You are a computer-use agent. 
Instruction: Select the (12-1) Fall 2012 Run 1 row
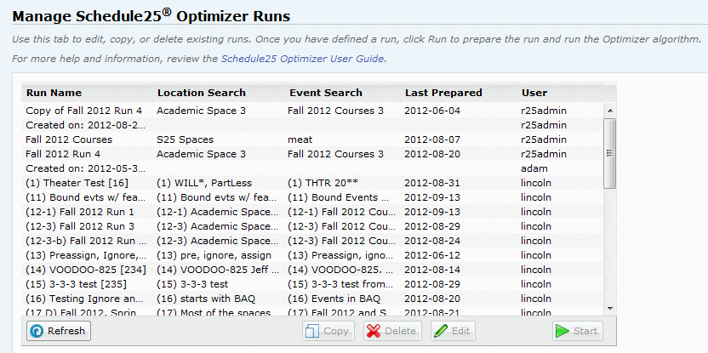312,212
